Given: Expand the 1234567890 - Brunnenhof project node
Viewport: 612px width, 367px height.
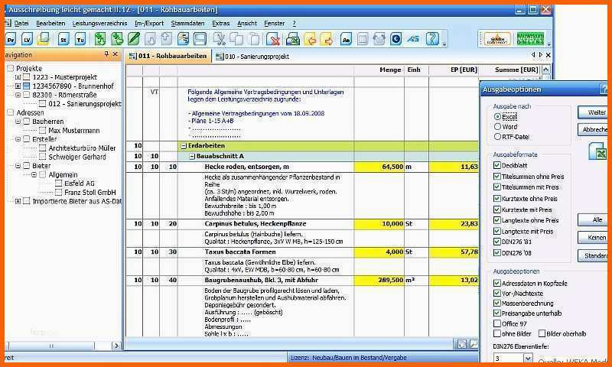Looking at the screenshot, I should point(18,86).
